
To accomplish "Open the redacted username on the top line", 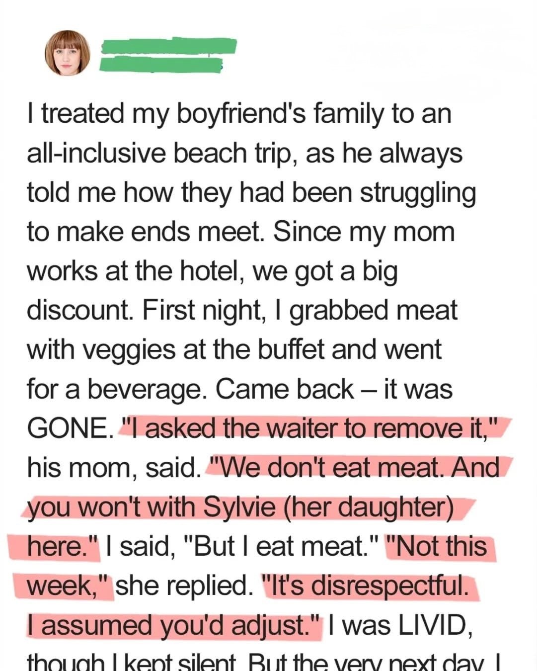I will tap(168, 46).
